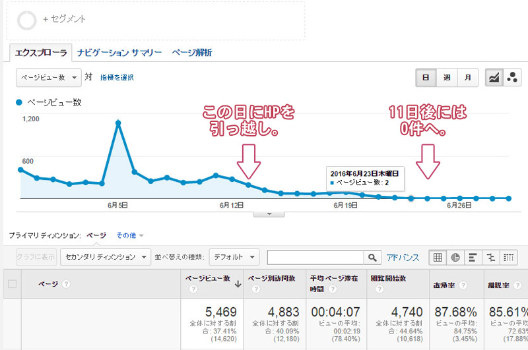
Task: Click 指標を選択 link
Action: coord(117,78)
